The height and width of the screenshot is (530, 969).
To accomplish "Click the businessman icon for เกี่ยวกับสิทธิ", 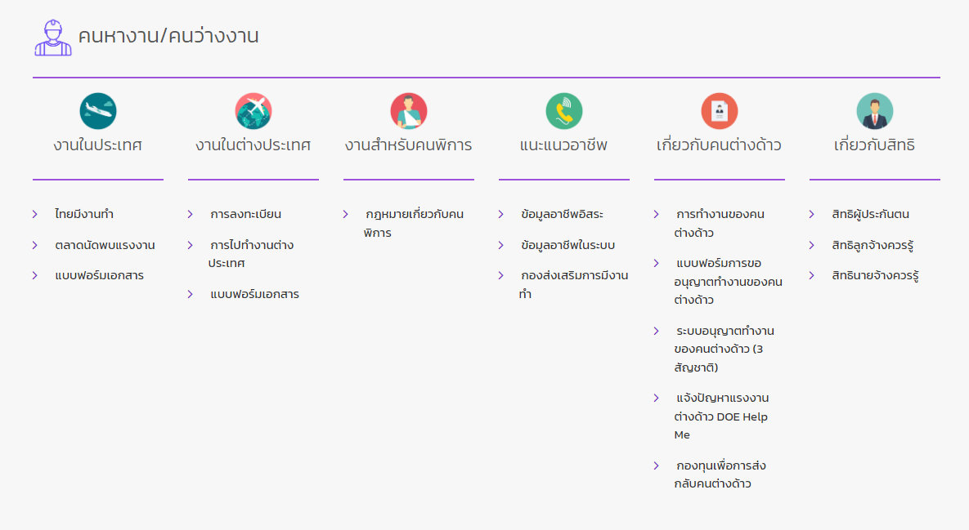I will click(875, 111).
